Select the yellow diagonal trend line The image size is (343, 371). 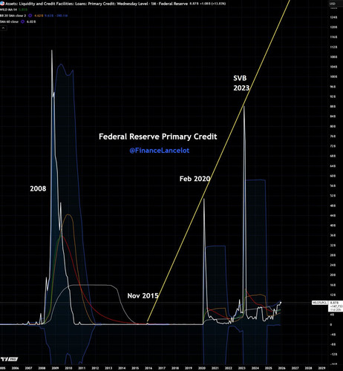pyautogui.click(x=218, y=161)
